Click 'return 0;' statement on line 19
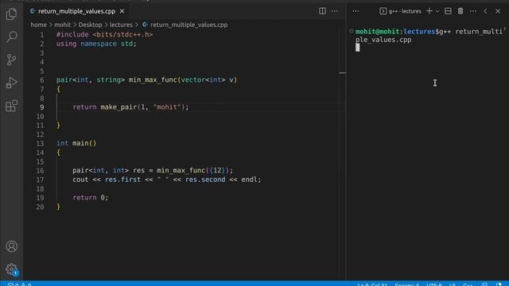This screenshot has height=286, width=509. pyautogui.click(x=90, y=198)
